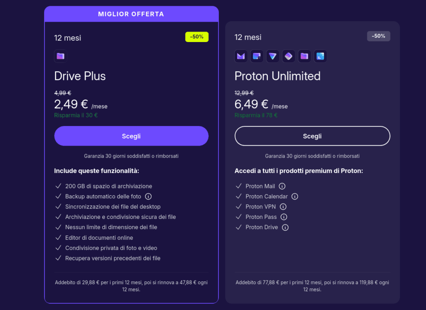Click the Editor di documenti online feature
This screenshot has height=310, width=426.
[99, 238]
